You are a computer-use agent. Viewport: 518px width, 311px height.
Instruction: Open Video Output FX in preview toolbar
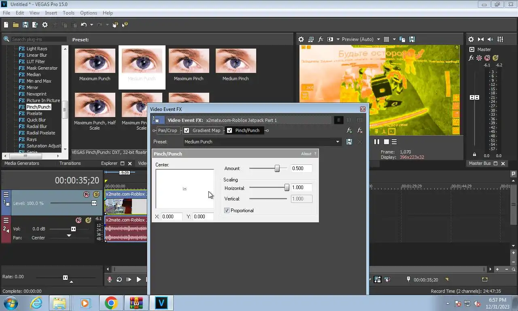click(x=321, y=39)
